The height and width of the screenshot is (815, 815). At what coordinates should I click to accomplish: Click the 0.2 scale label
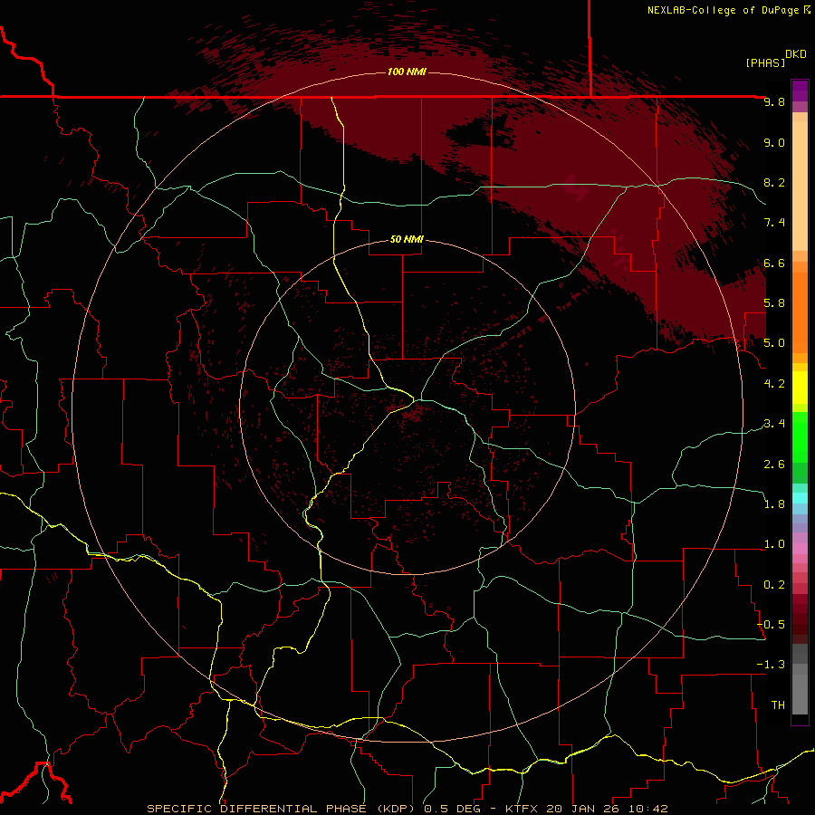coord(774,585)
